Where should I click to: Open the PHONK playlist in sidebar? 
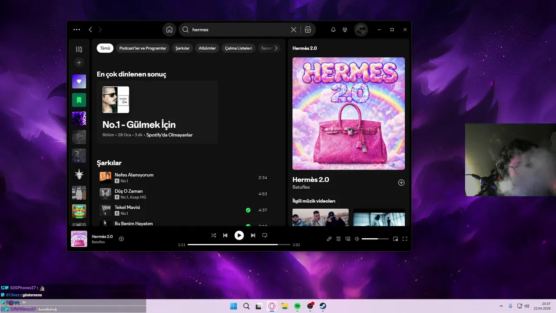[79, 119]
